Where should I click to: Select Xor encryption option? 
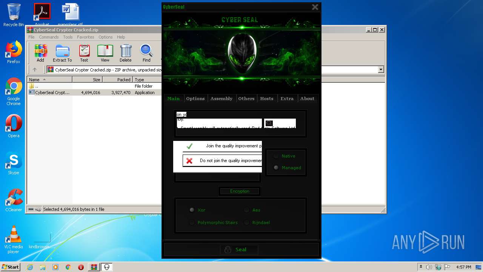(192, 210)
